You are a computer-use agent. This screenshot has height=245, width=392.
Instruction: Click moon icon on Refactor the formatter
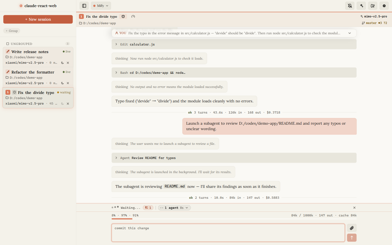pos(62,83)
